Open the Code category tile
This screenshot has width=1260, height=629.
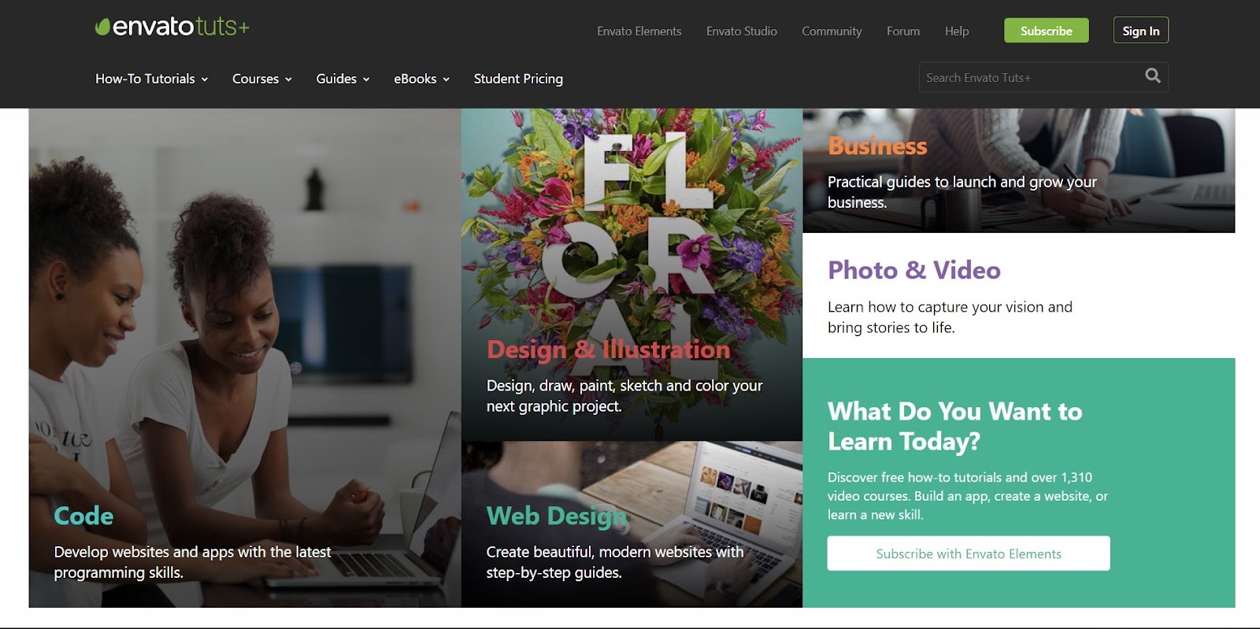pos(245,358)
